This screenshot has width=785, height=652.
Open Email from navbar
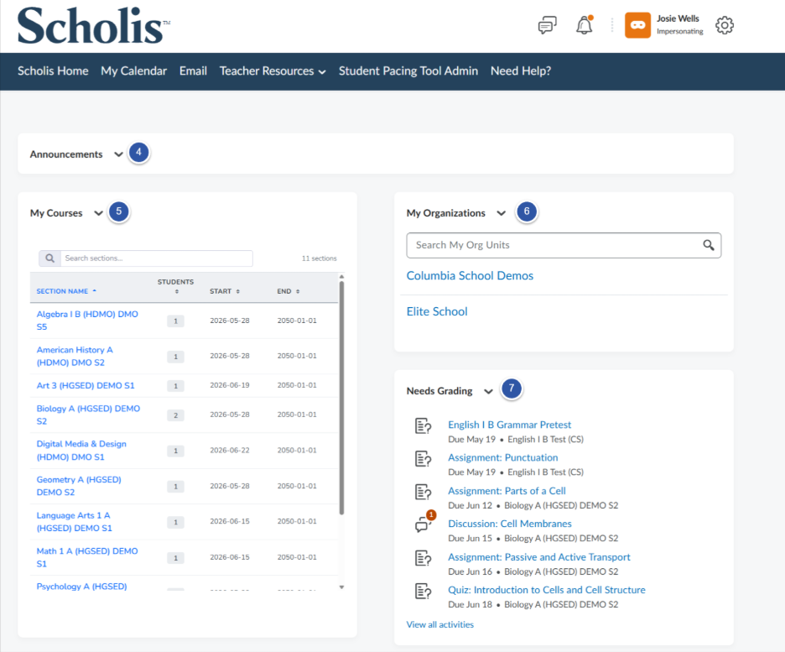coord(193,71)
